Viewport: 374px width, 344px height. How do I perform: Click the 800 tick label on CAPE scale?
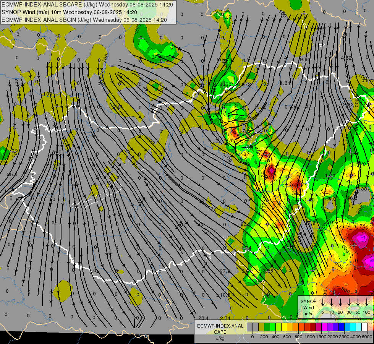(x=298, y=337)
